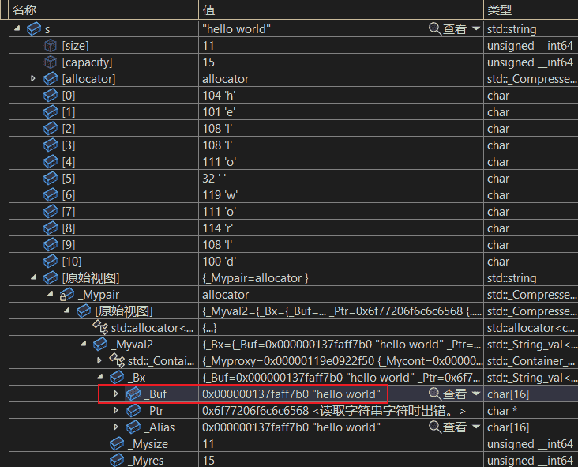Select the _Ptr value 0x6f77206f6c6c6568
This screenshot has height=467, width=578.
[256, 411]
